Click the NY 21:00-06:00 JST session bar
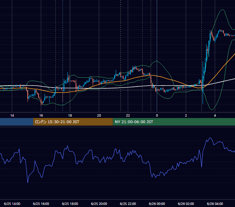The width and height of the screenshot is (235, 207). [x=174, y=122]
